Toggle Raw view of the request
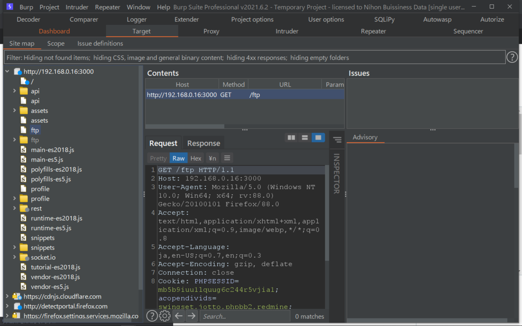The width and height of the screenshot is (522, 326). point(178,158)
